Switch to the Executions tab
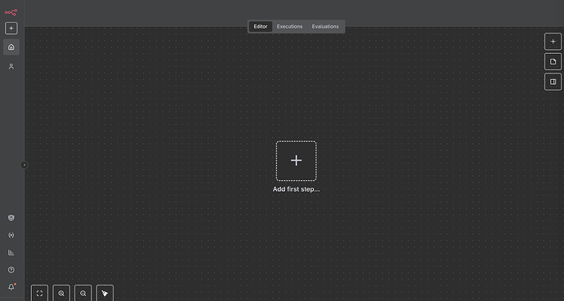 coord(289,27)
